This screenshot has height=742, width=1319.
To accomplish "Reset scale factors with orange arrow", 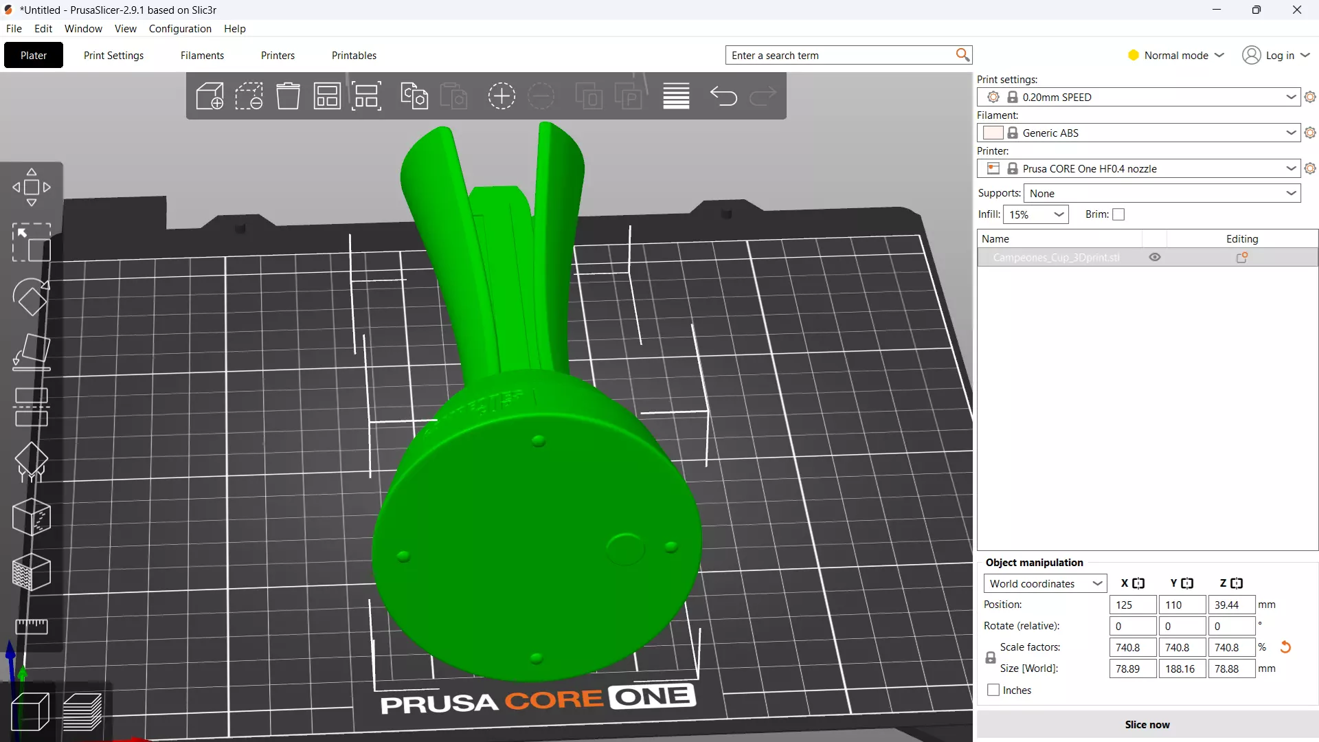I will (1285, 647).
